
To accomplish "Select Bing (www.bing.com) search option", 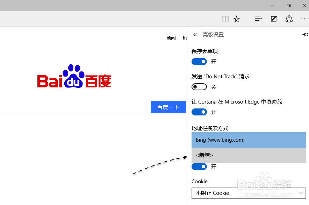I will click(x=249, y=140).
